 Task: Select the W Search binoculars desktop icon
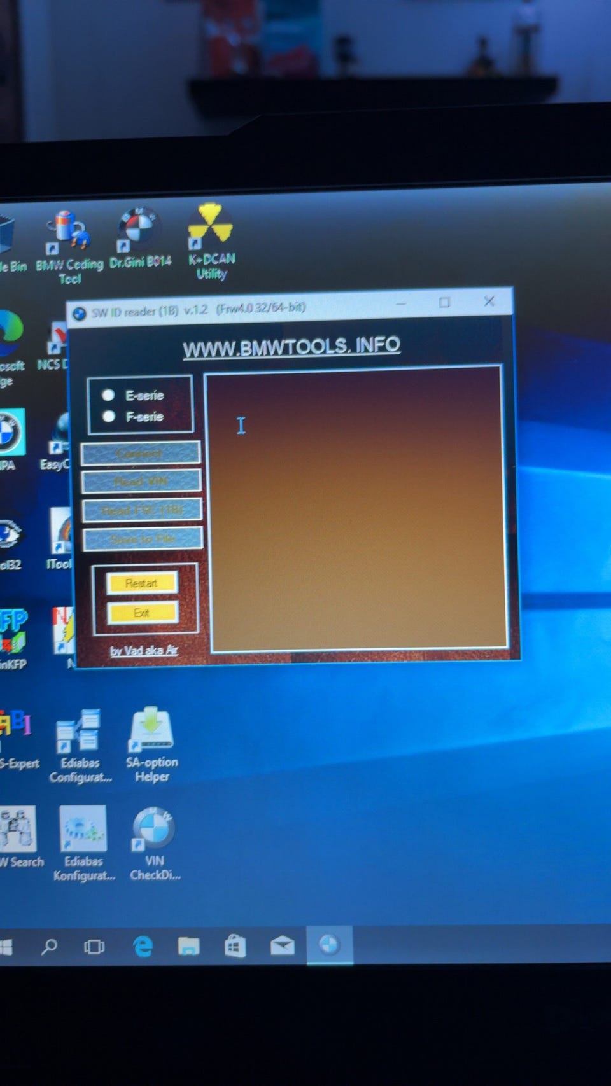[20, 837]
